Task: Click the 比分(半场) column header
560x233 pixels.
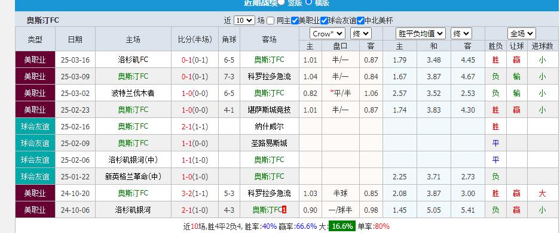Action: (x=195, y=39)
